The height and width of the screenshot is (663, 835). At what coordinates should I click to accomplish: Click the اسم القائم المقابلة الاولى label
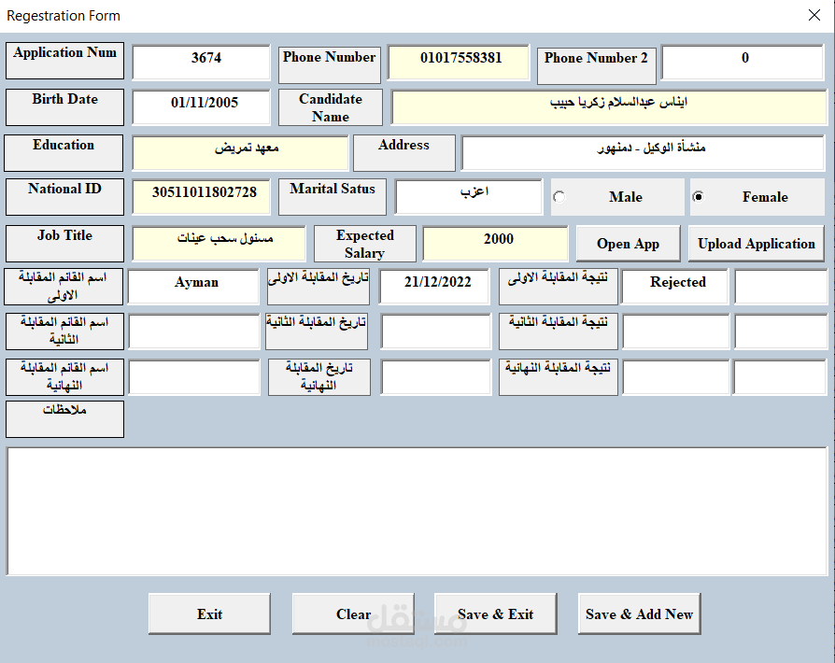tap(64, 287)
